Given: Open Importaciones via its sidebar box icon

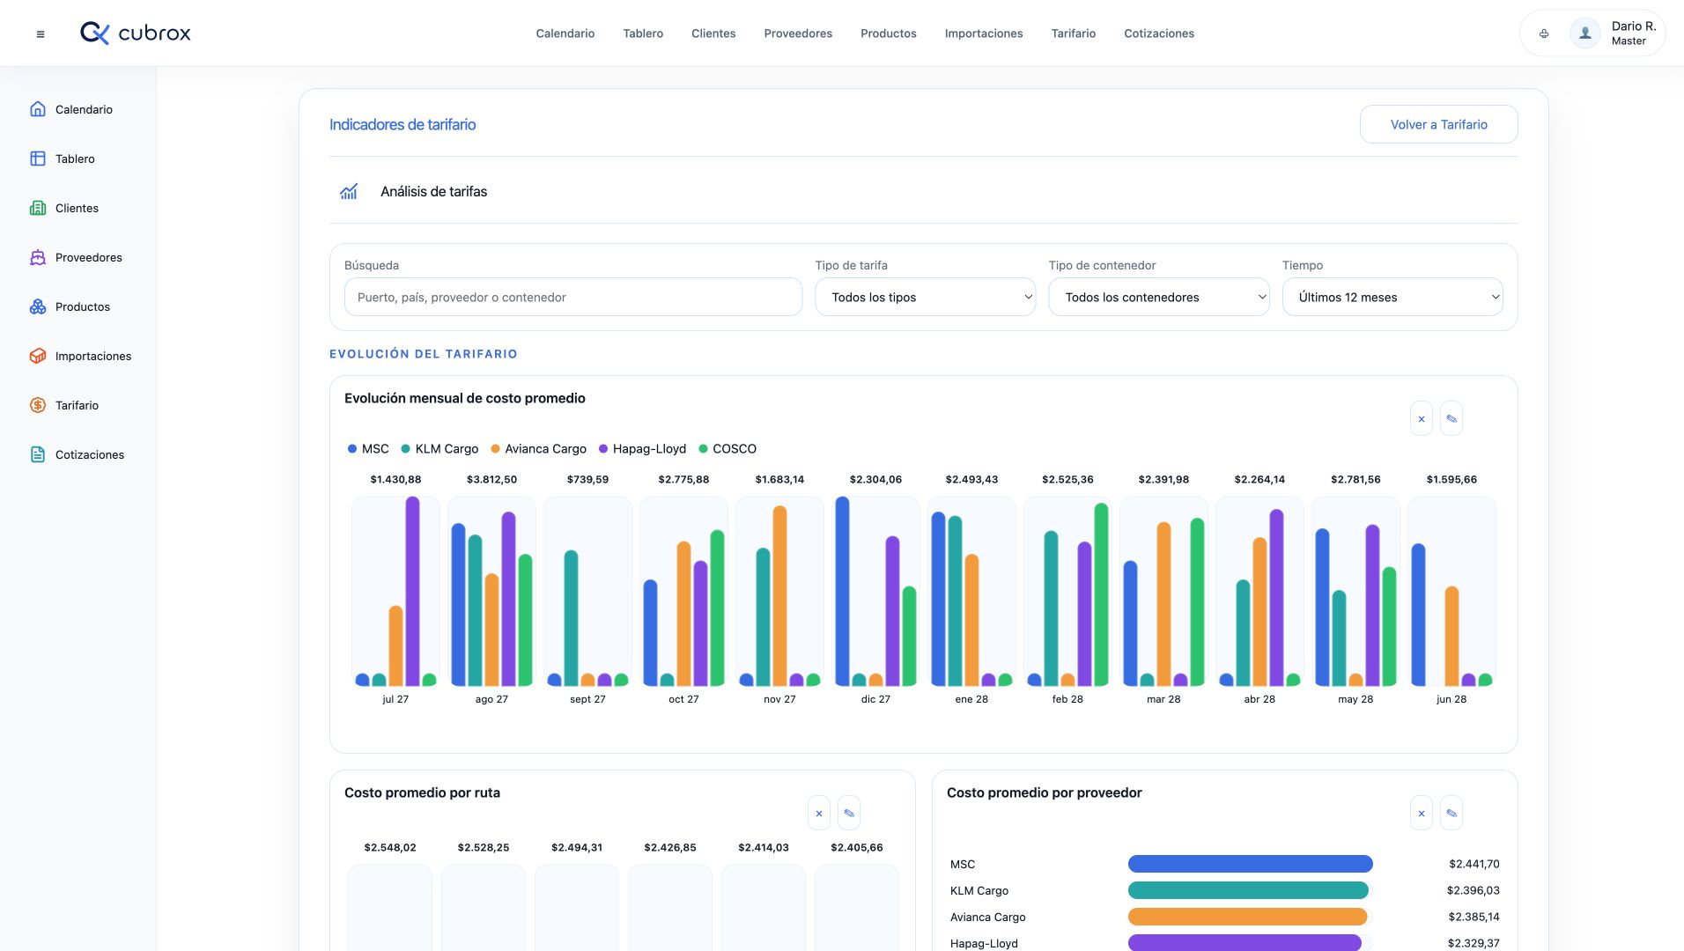Looking at the screenshot, I should [x=38, y=356].
